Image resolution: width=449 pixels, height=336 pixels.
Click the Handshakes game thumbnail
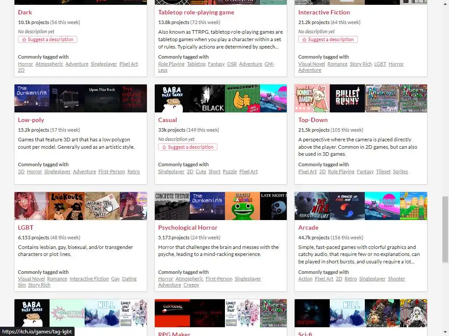[242, 98]
